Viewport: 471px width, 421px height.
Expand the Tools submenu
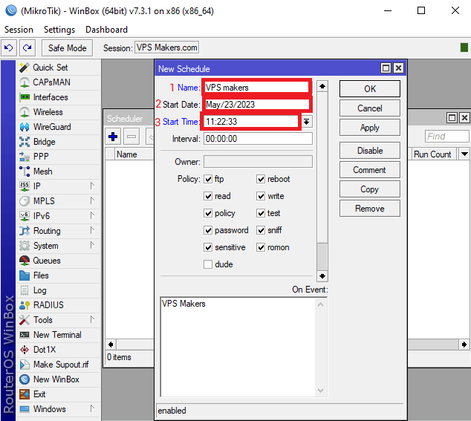tap(93, 320)
